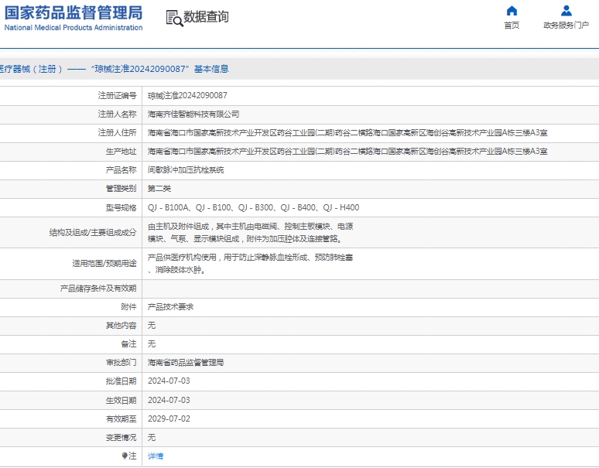Viewport: 599px width, 468px height.
Task: Click the 产品供医疗机构使用 intended use text
Action: click(x=250, y=263)
